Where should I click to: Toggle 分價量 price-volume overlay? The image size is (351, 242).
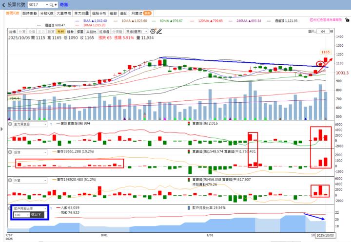pyautogui.click(x=117, y=32)
